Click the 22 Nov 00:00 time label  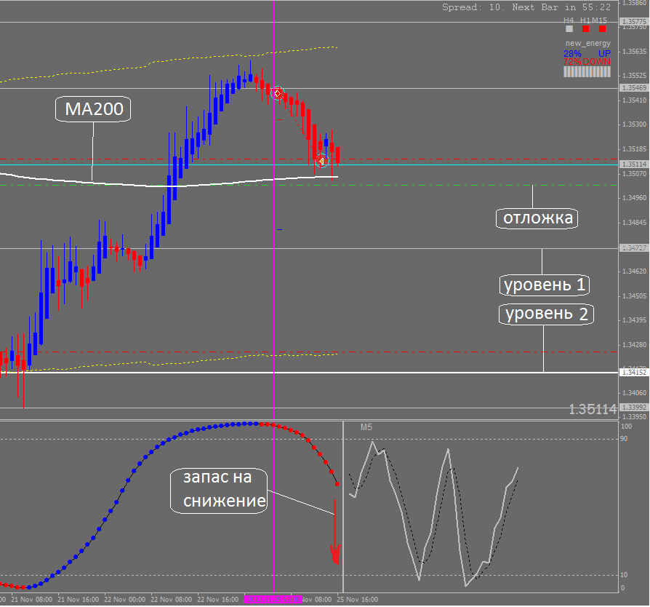tap(125, 600)
